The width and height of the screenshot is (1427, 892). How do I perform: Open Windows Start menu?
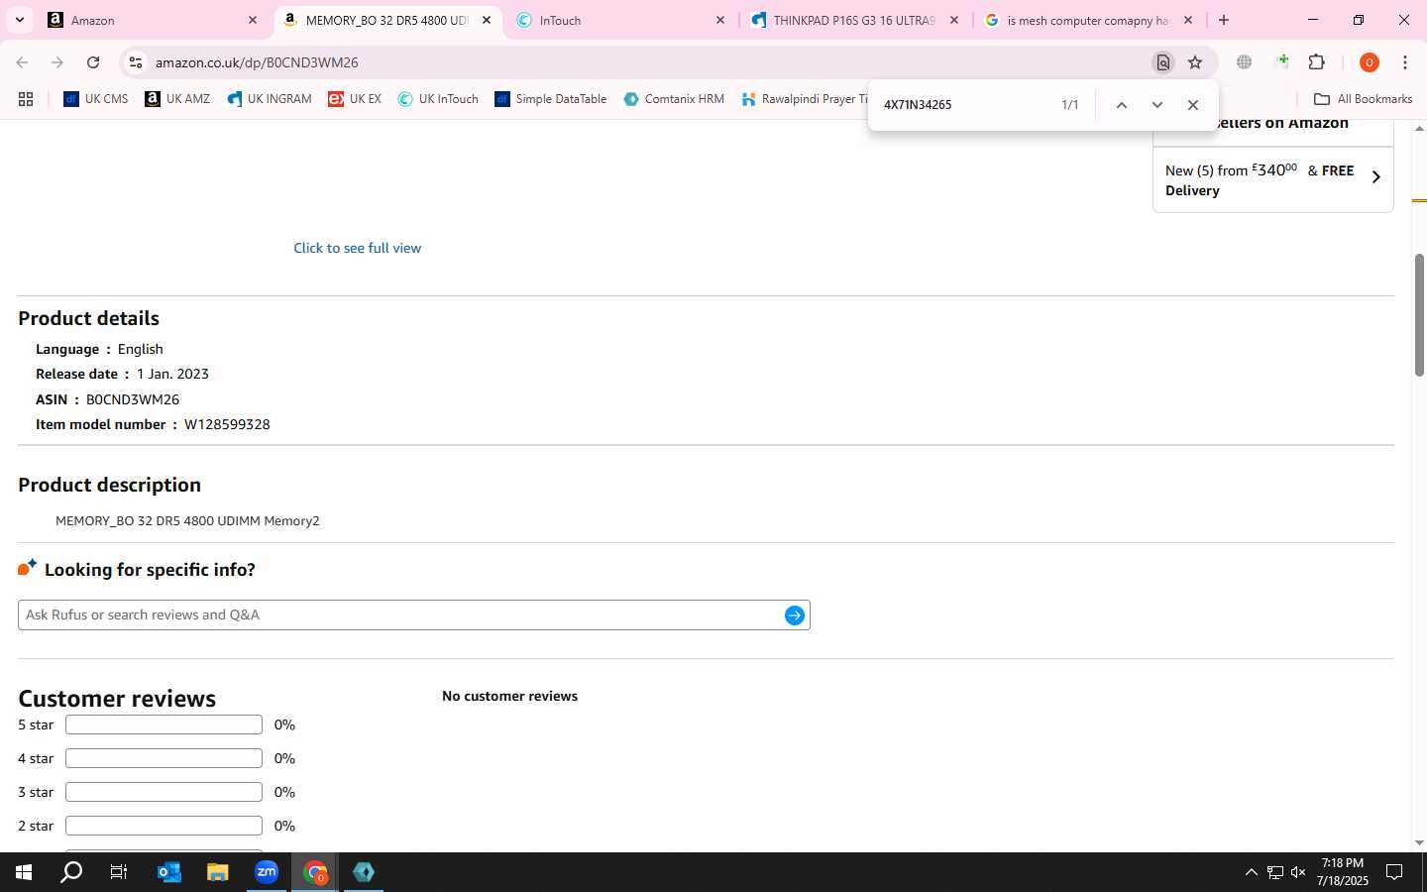tap(24, 872)
